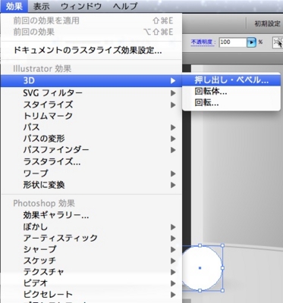Click the circle's center point

200,268
